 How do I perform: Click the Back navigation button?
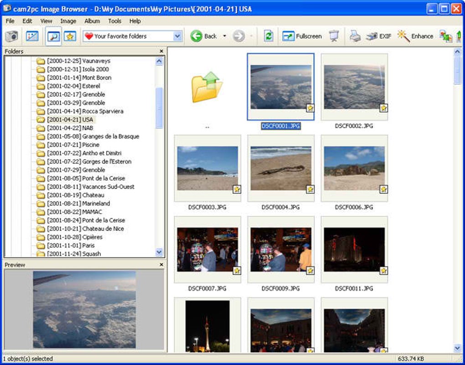click(x=203, y=36)
